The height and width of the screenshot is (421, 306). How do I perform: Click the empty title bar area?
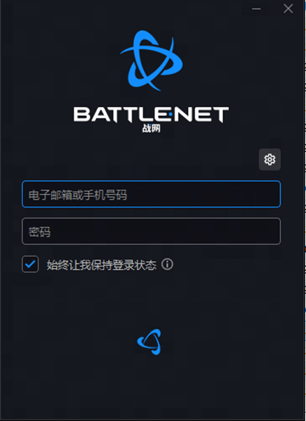point(121,9)
